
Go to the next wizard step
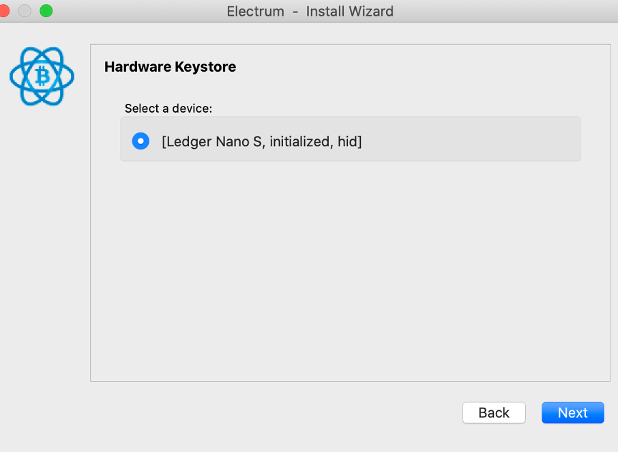(x=573, y=412)
